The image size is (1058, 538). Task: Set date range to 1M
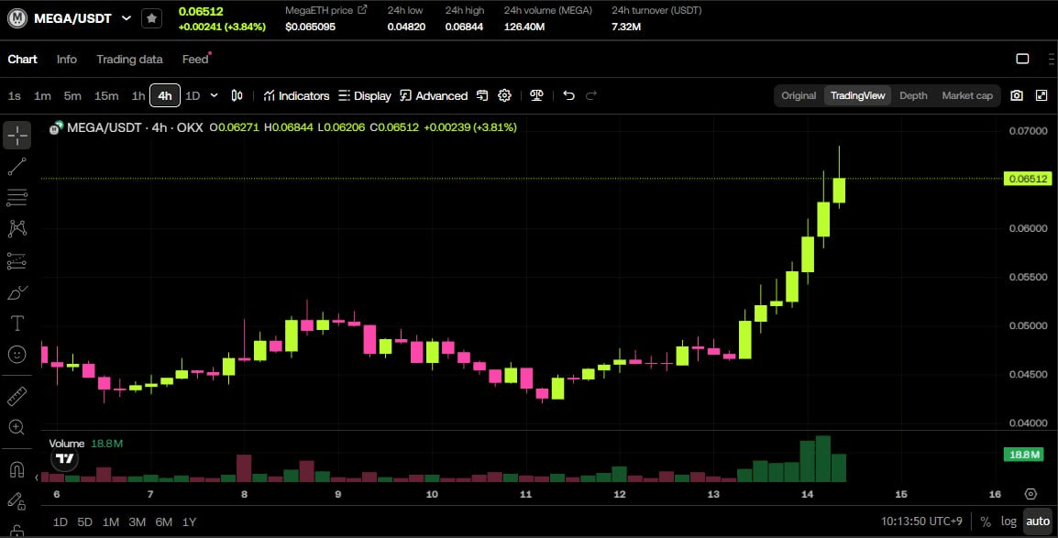pyautogui.click(x=111, y=522)
